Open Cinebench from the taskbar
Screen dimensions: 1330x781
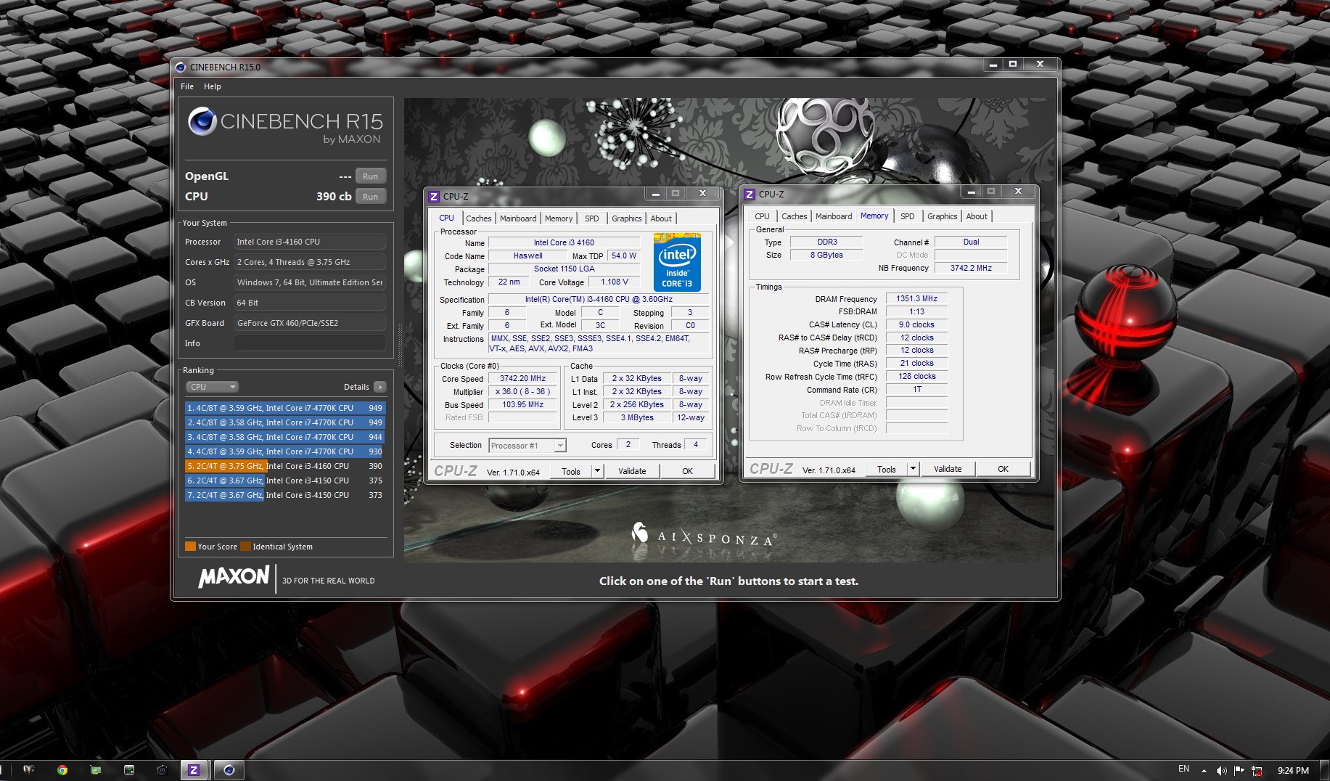[229, 770]
